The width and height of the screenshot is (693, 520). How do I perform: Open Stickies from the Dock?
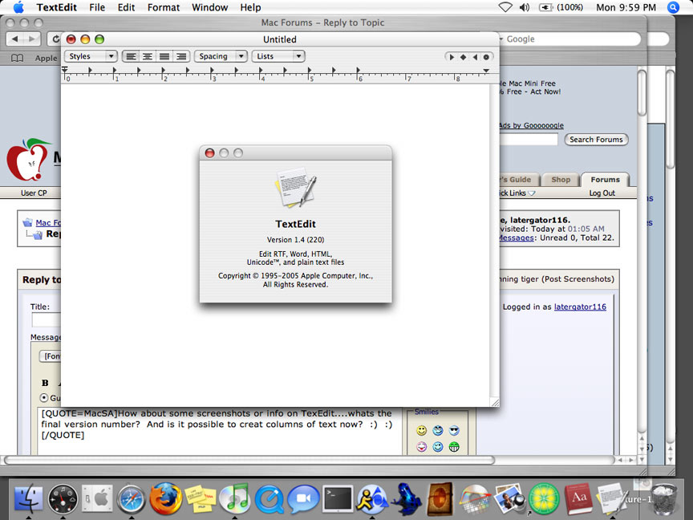tap(201, 498)
